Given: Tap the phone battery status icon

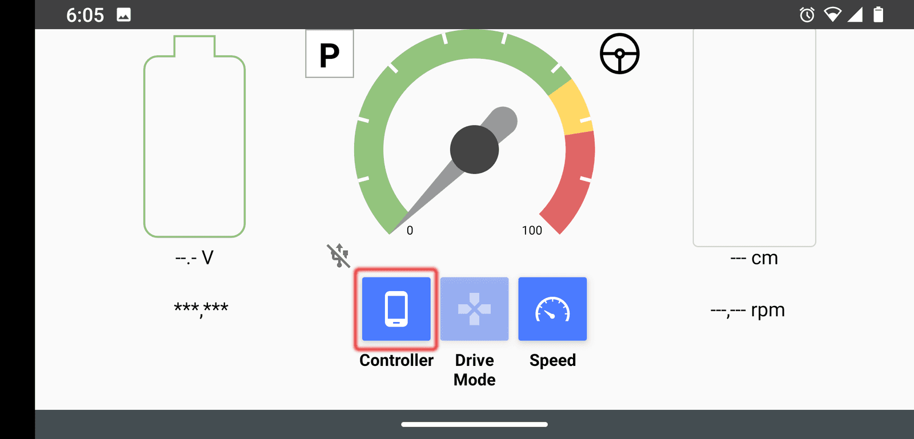Looking at the screenshot, I should 879,15.
